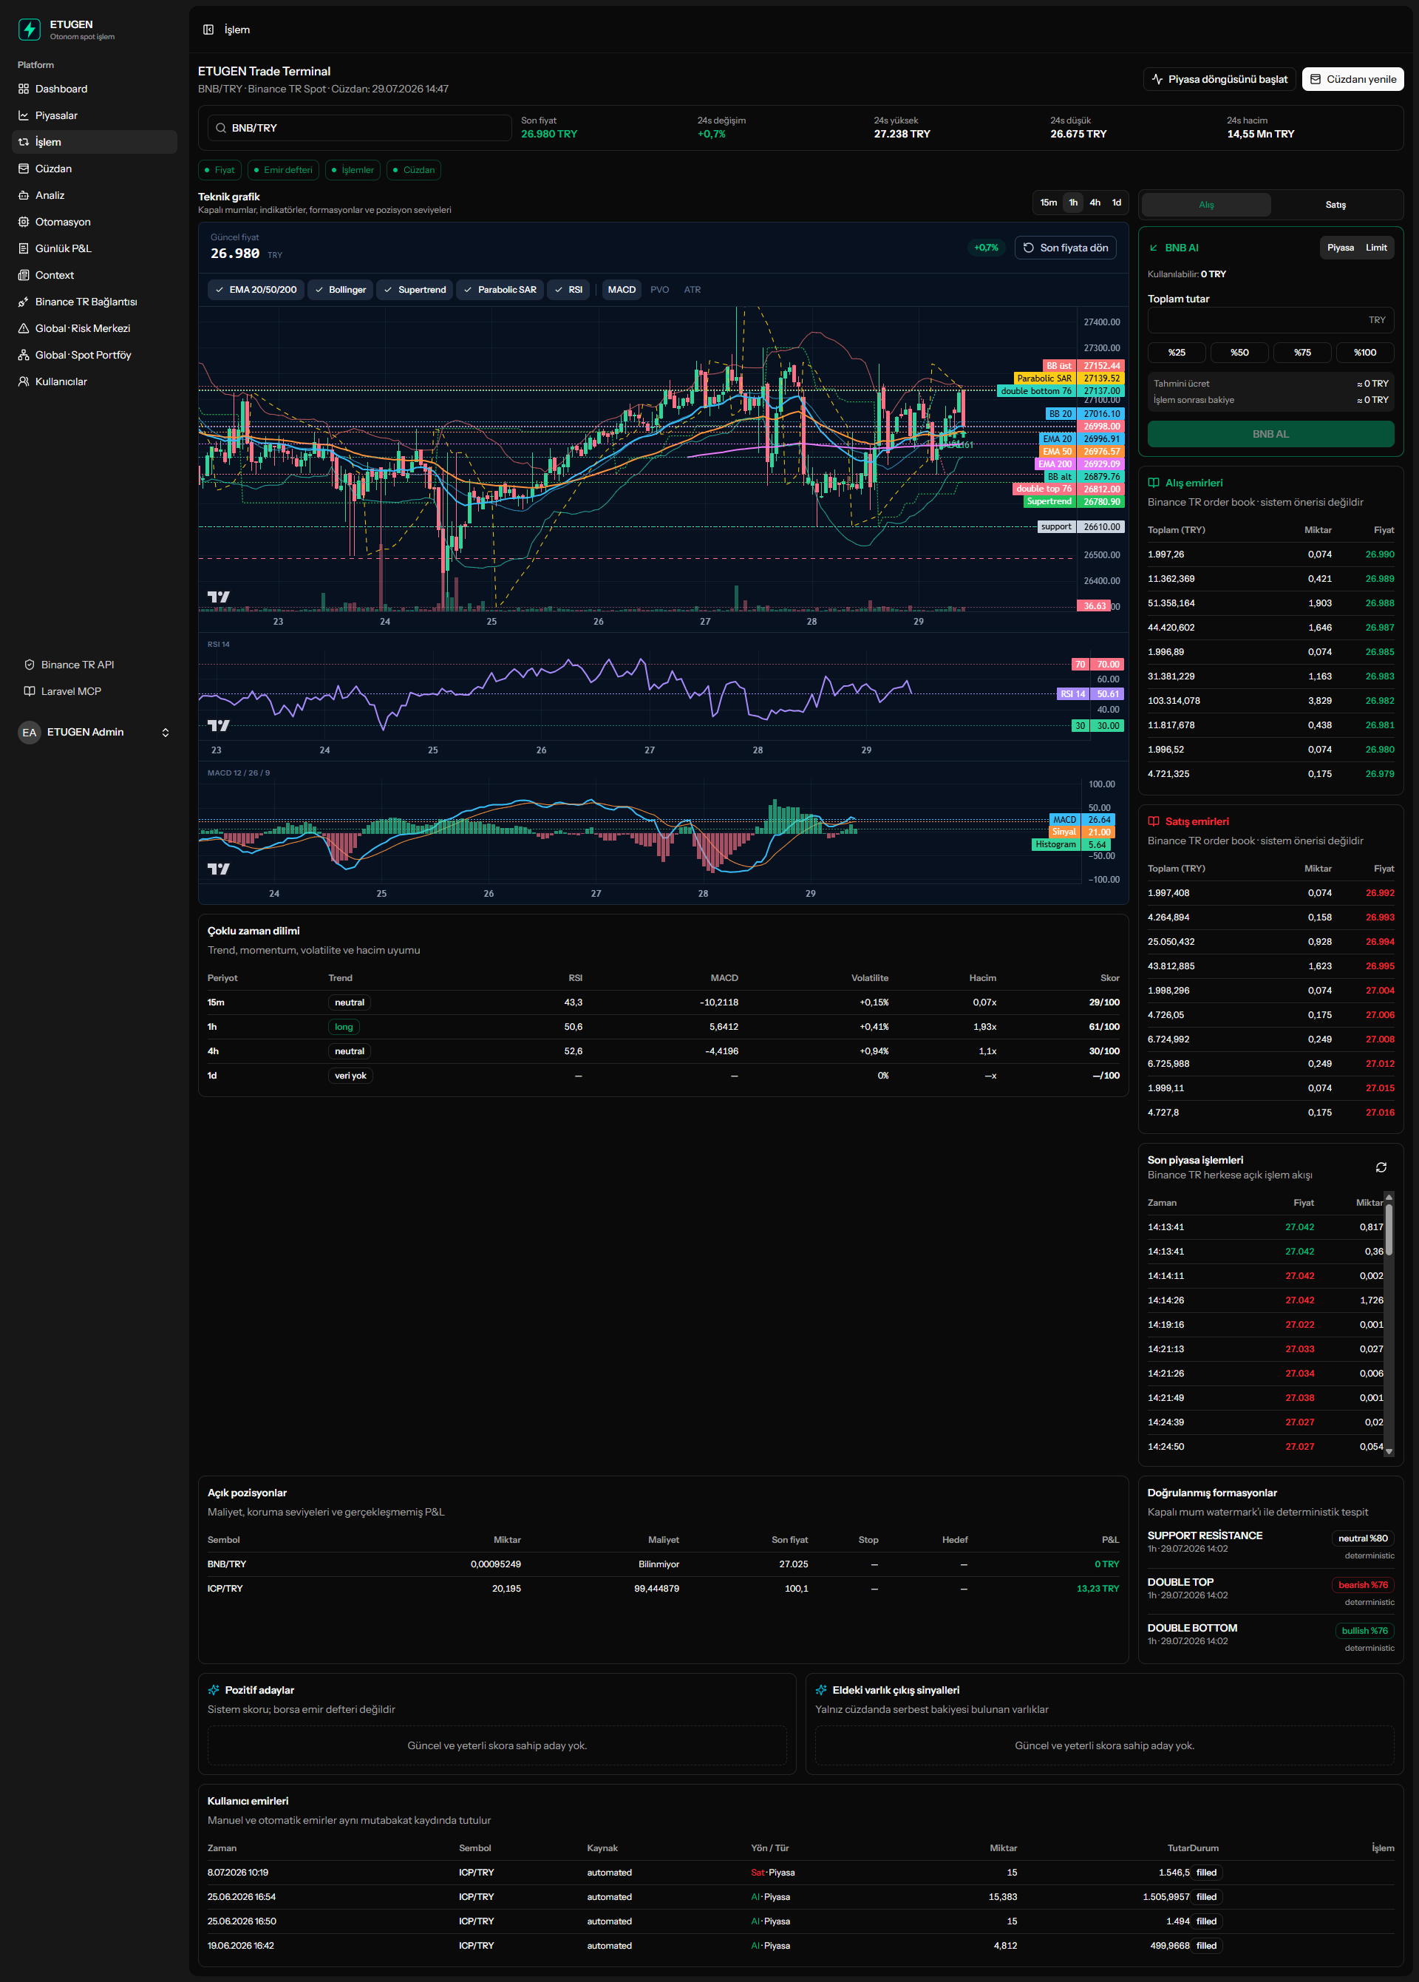The width and height of the screenshot is (1419, 1982).
Task: Click the Alış emirleri book icon
Action: click(x=1154, y=483)
